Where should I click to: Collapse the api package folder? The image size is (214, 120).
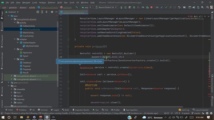pyautogui.click(x=15, y=49)
